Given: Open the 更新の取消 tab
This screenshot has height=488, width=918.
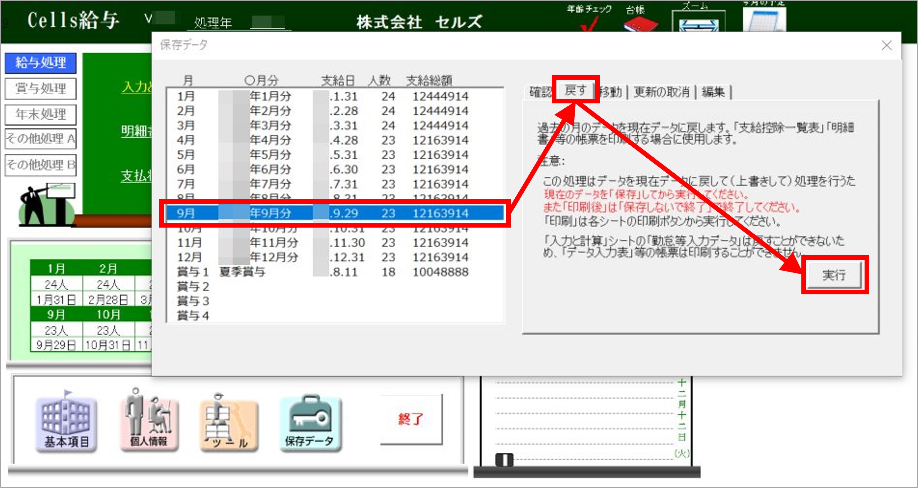Looking at the screenshot, I should (x=661, y=92).
